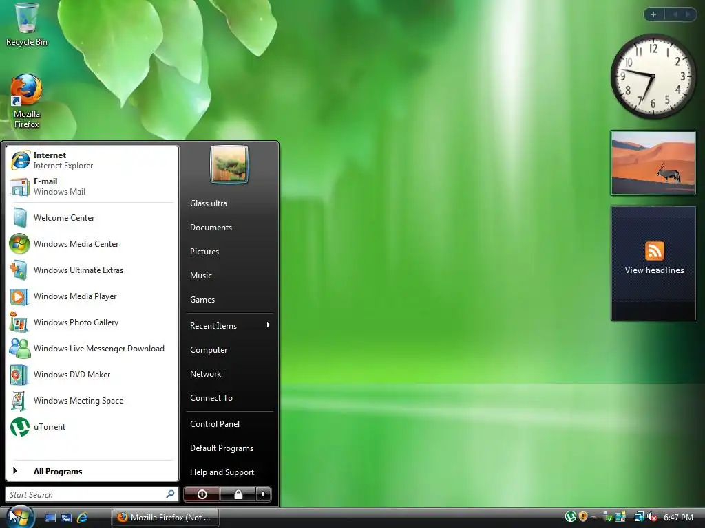Click Connect To in Start menu
This screenshot has width=705, height=528.
[x=229, y=398]
